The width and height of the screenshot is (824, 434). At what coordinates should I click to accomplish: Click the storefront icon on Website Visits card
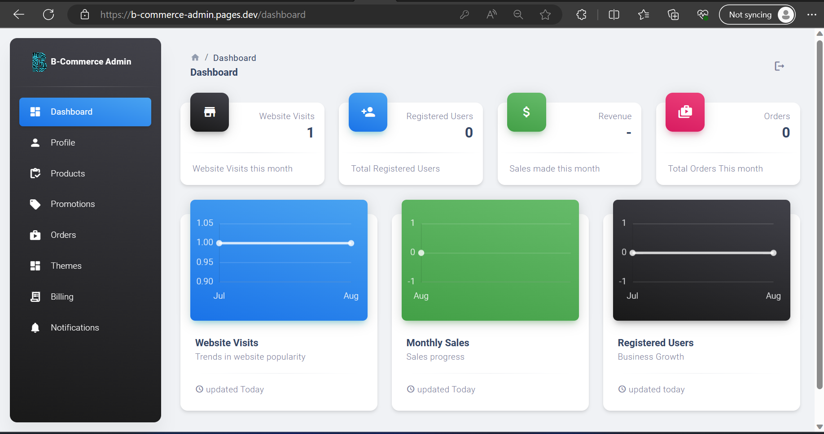pos(209,112)
